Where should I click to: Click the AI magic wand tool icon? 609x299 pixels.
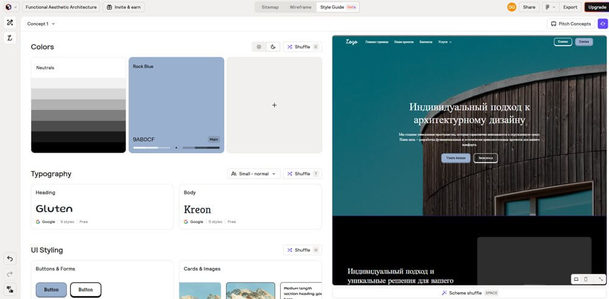point(10,23)
